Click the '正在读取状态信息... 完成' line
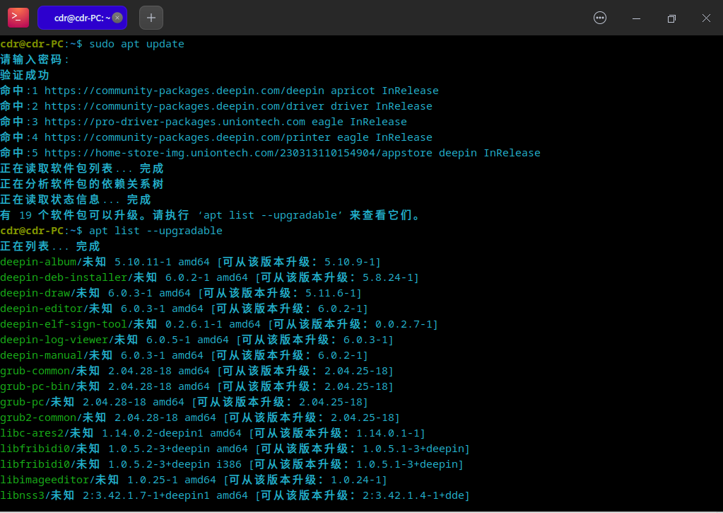Screen dimensions: 723x513 [76, 200]
